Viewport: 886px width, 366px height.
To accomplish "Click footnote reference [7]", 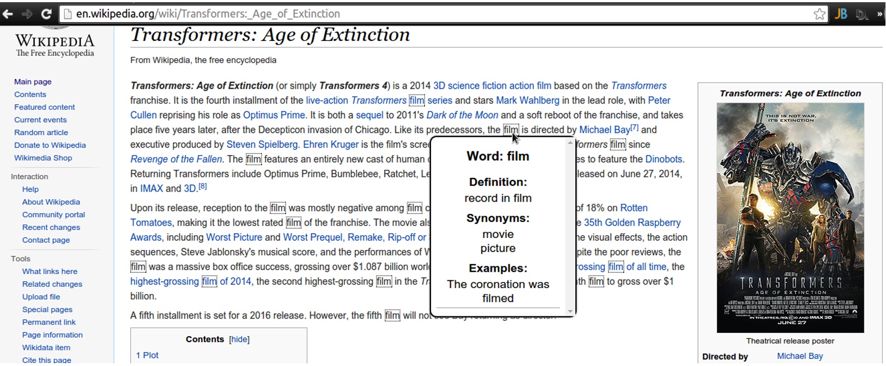I will [x=634, y=128].
